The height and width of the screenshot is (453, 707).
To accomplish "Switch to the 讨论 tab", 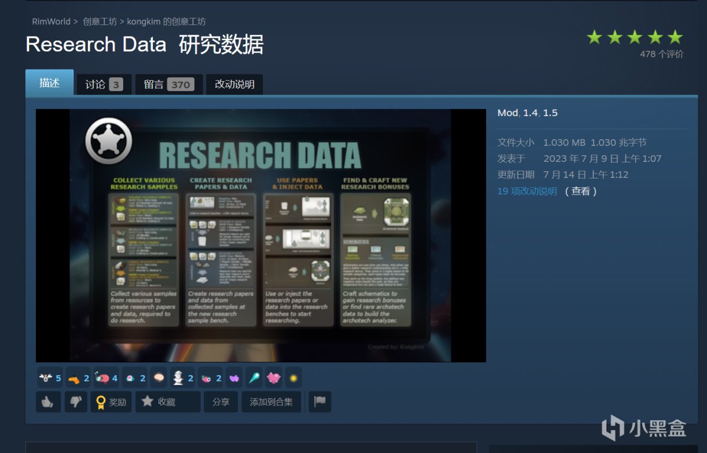I will pyautogui.click(x=104, y=85).
